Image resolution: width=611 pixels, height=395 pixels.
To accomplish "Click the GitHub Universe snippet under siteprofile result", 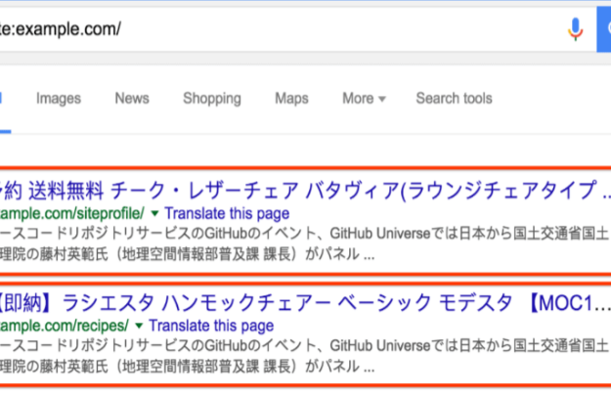I will [304, 243].
